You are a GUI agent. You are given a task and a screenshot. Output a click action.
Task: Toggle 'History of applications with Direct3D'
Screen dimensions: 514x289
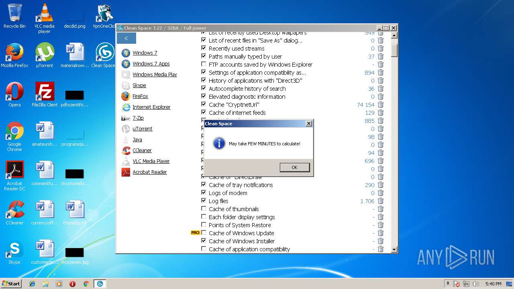204,80
